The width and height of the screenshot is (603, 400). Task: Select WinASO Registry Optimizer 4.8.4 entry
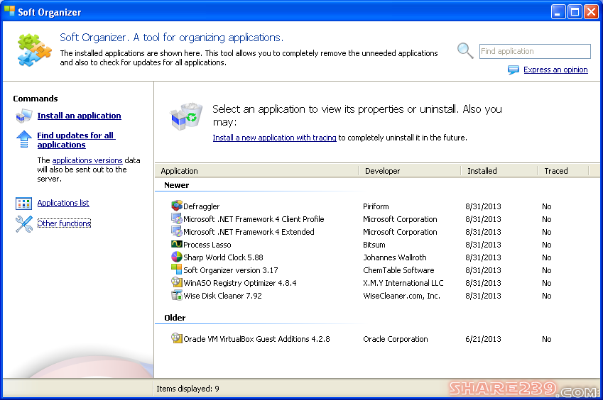click(240, 283)
